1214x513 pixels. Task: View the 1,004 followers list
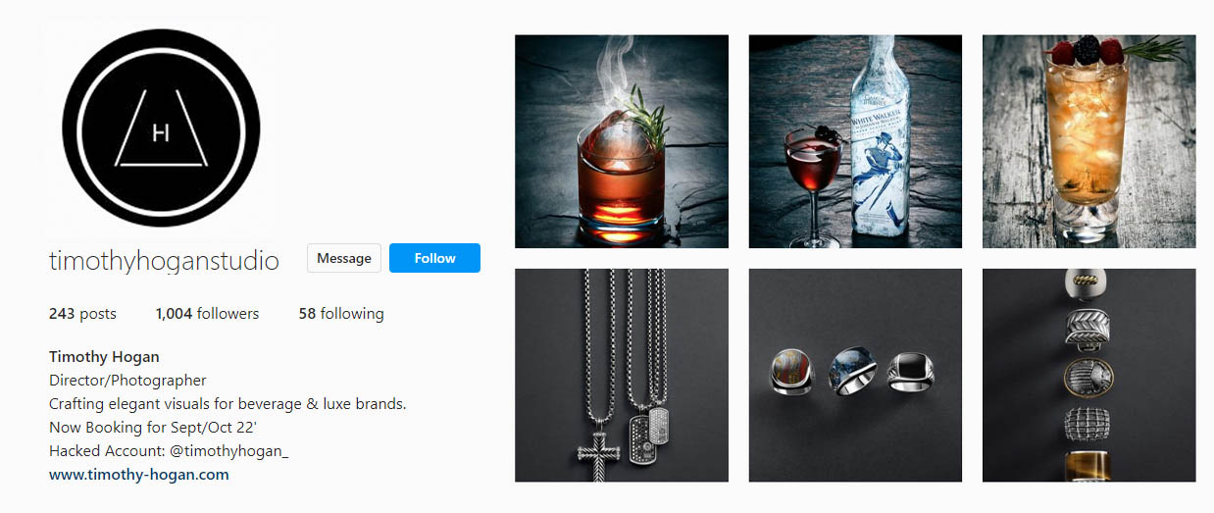tap(207, 314)
